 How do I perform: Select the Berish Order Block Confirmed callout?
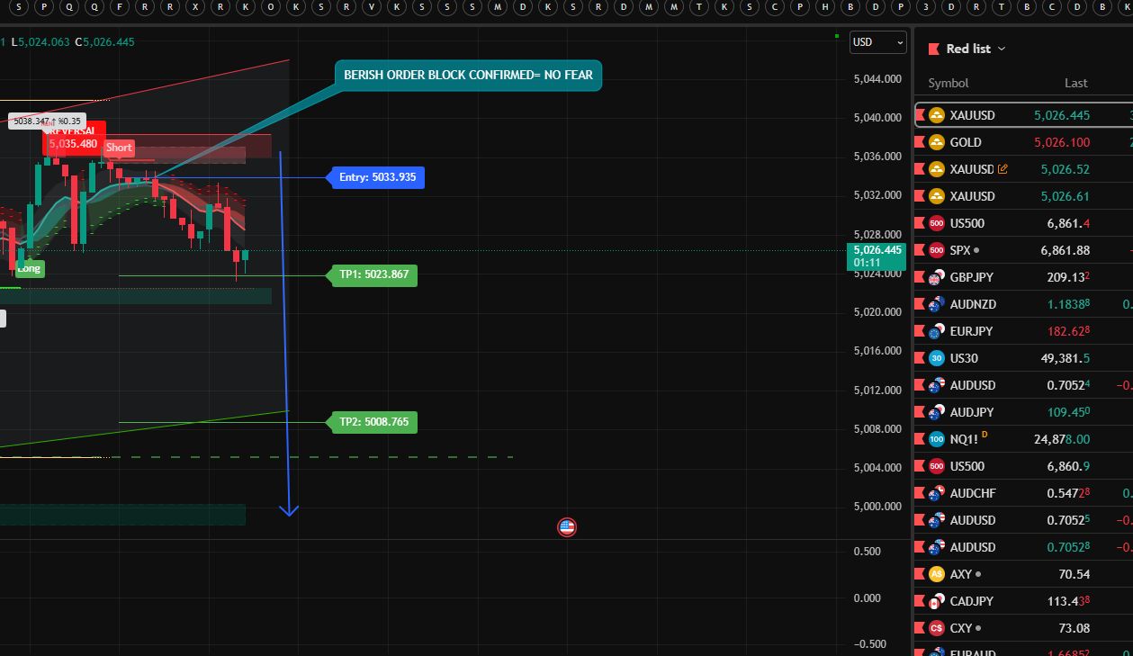468,75
